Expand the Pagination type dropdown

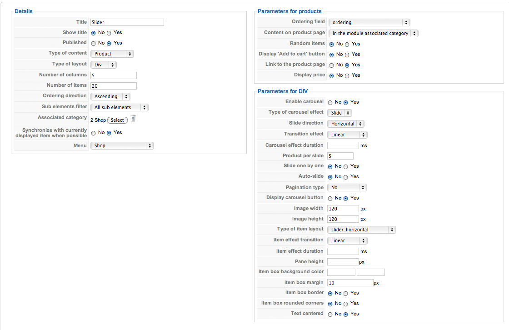347,187
